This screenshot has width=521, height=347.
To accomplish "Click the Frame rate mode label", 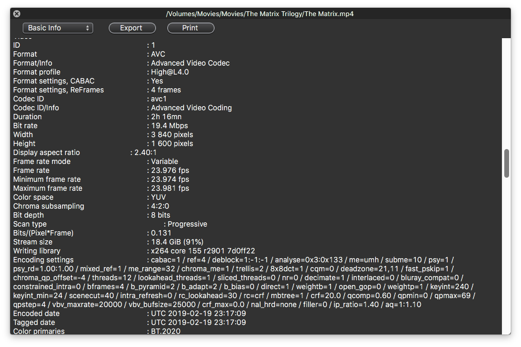I will (x=42, y=162).
